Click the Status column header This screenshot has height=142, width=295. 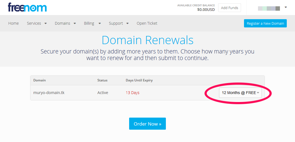point(102,80)
